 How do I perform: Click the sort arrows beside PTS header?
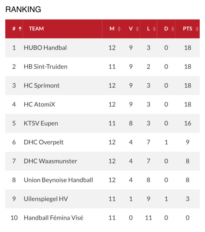point(197,29)
